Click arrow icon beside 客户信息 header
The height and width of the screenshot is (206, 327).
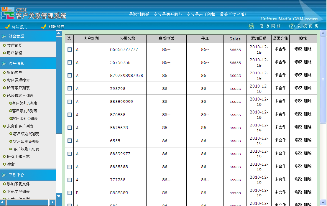pos(4,64)
